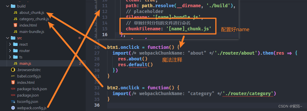Open category_chunk.js file
Screen dimensions: 307x111
click(34, 19)
